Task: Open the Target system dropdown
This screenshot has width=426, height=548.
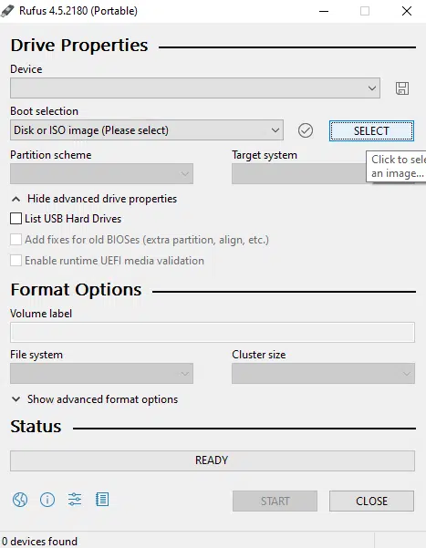Action: pos(299,173)
